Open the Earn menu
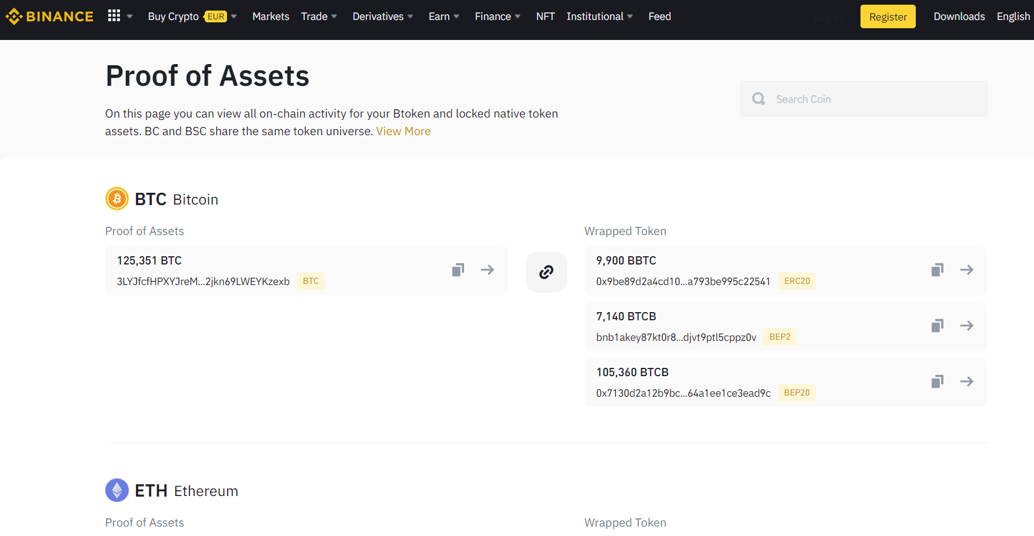1034x536 pixels. point(439,16)
